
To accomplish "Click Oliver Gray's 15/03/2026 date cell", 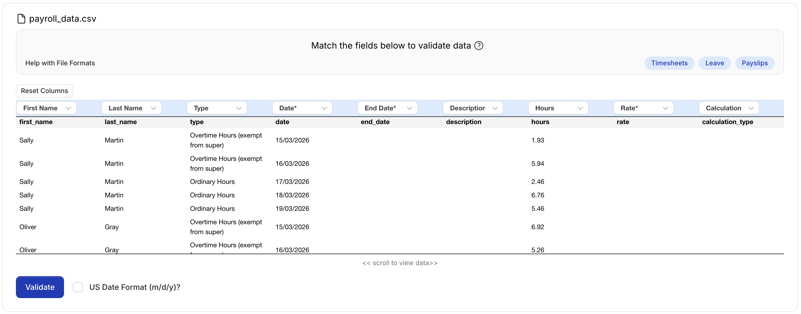I will 292,227.
